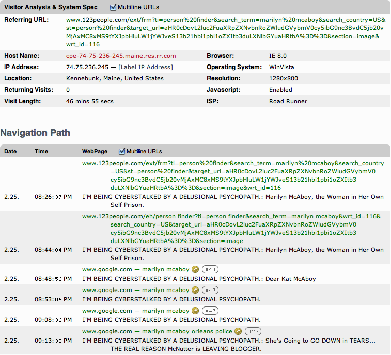Image resolution: width=391 pixels, height=355 pixels.
Task: Open google.com marilyn mcaboy link at 08:48:56 PM
Action: pos(136,269)
